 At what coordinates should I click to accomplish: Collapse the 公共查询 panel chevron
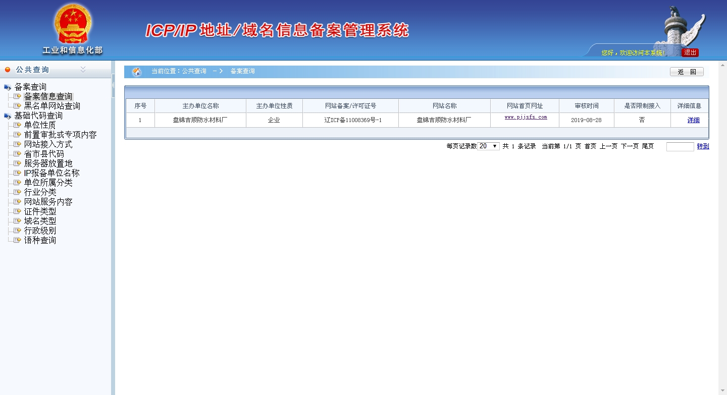point(83,70)
